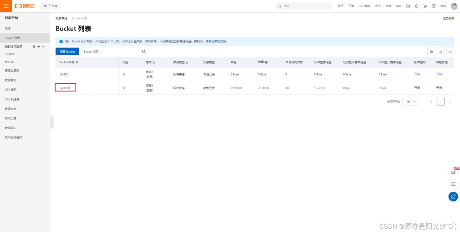
Task: Enable 传输加速 for thk1030 bucket
Action: (x=439, y=88)
